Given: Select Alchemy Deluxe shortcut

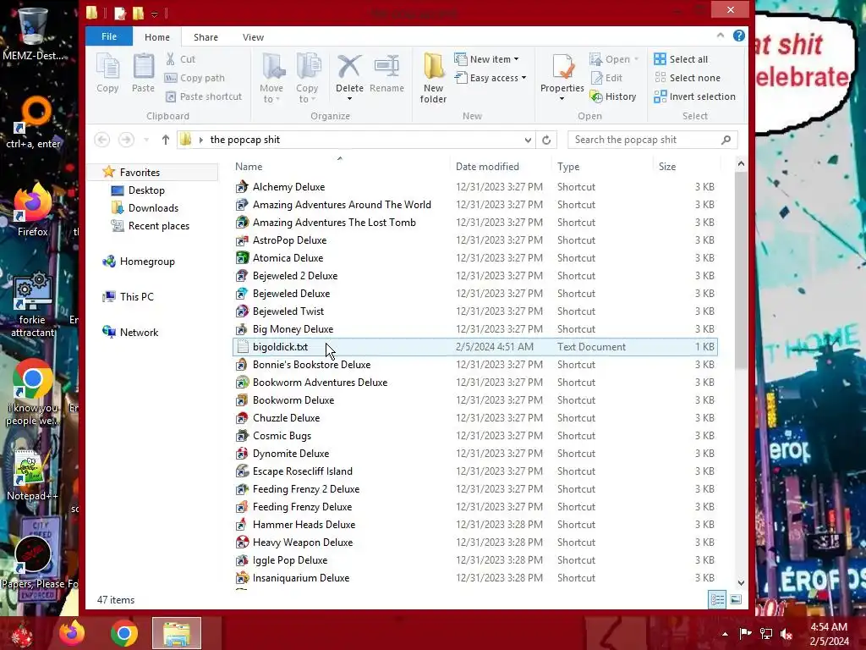Looking at the screenshot, I should coord(475,187).
